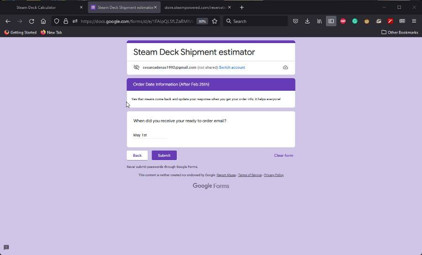This screenshot has width=422, height=255.
Task: Open the New Tab bookmark
Action: (51, 32)
